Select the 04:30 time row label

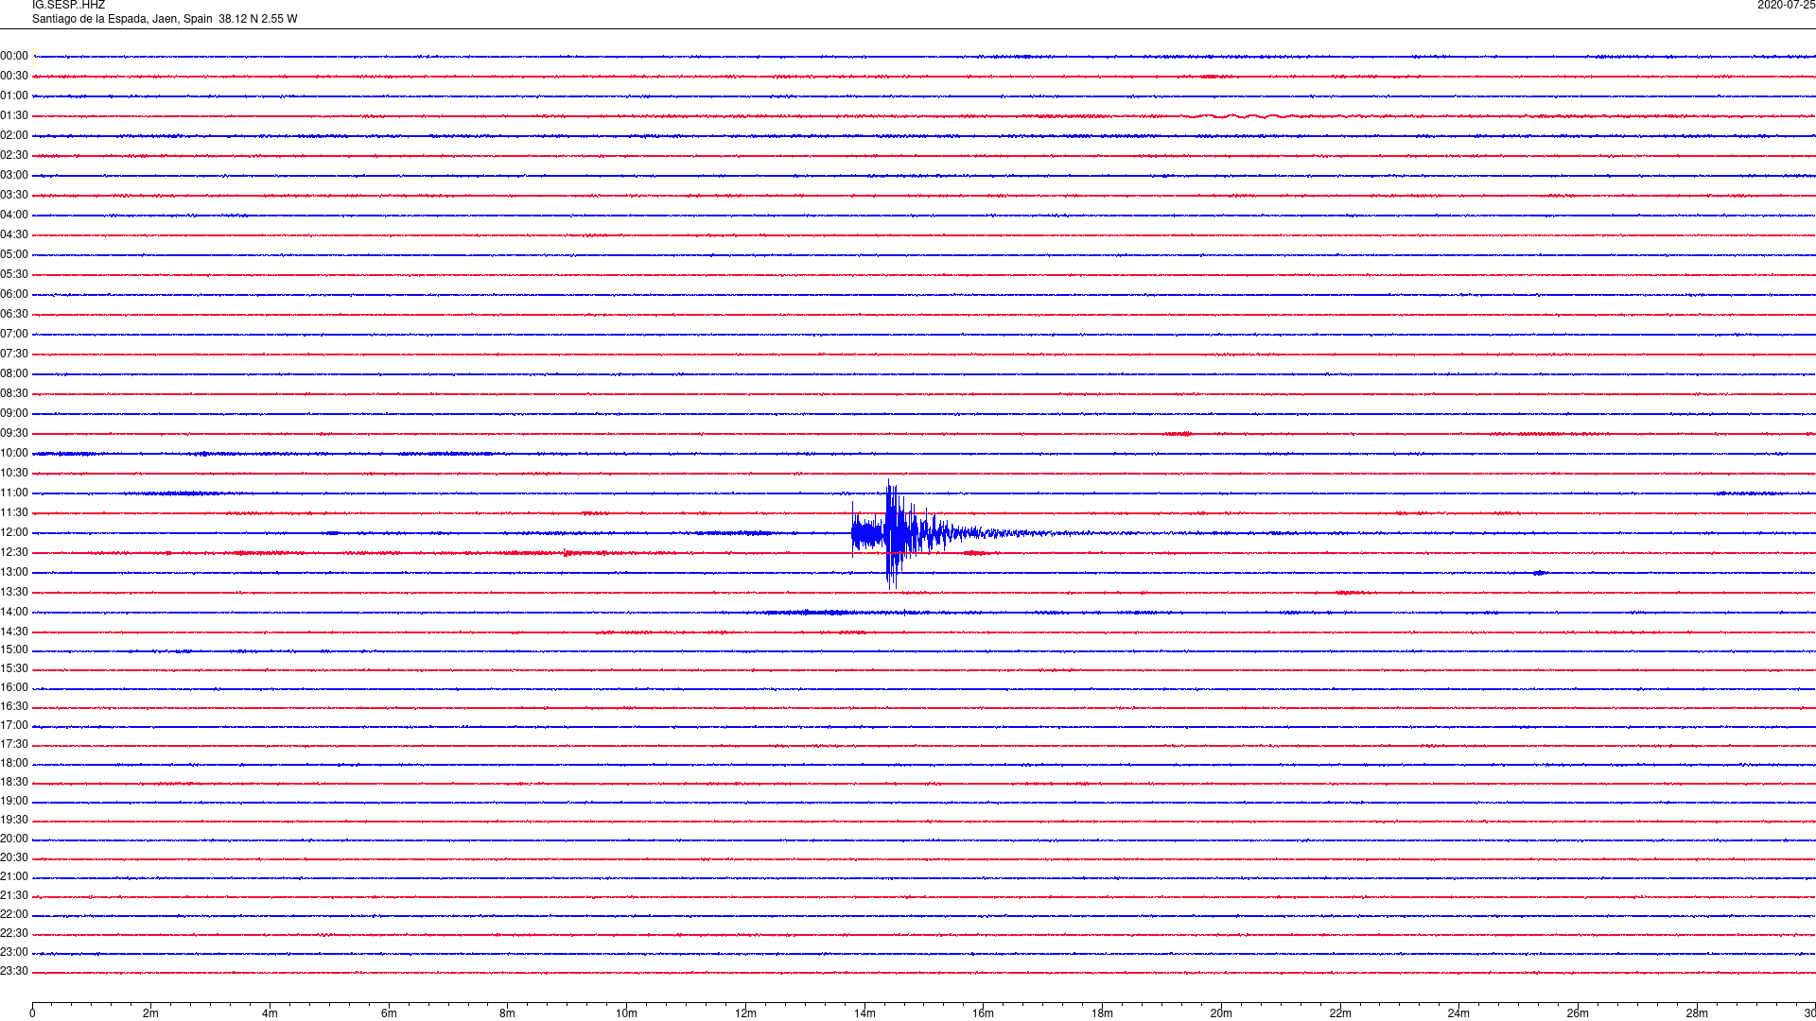point(14,235)
